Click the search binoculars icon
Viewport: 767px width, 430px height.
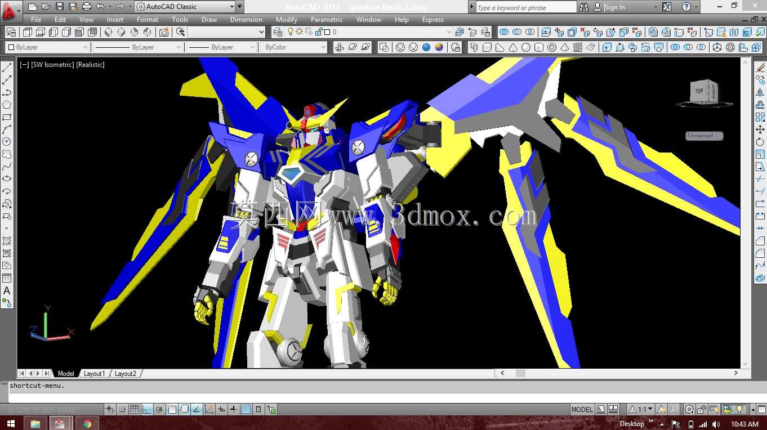(x=584, y=7)
